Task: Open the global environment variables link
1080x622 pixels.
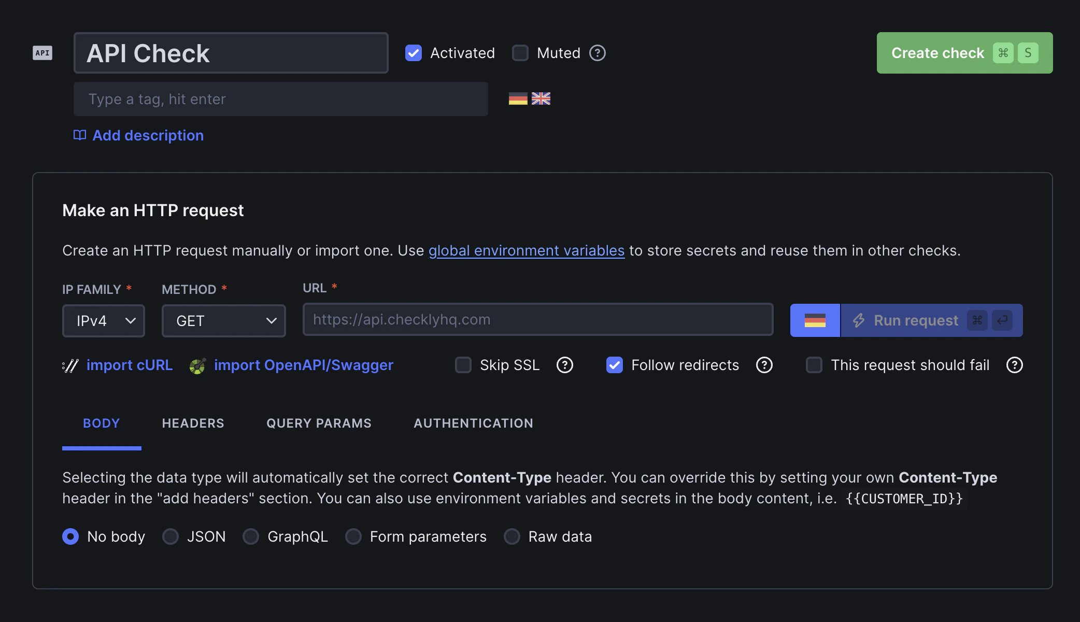Action: click(526, 250)
